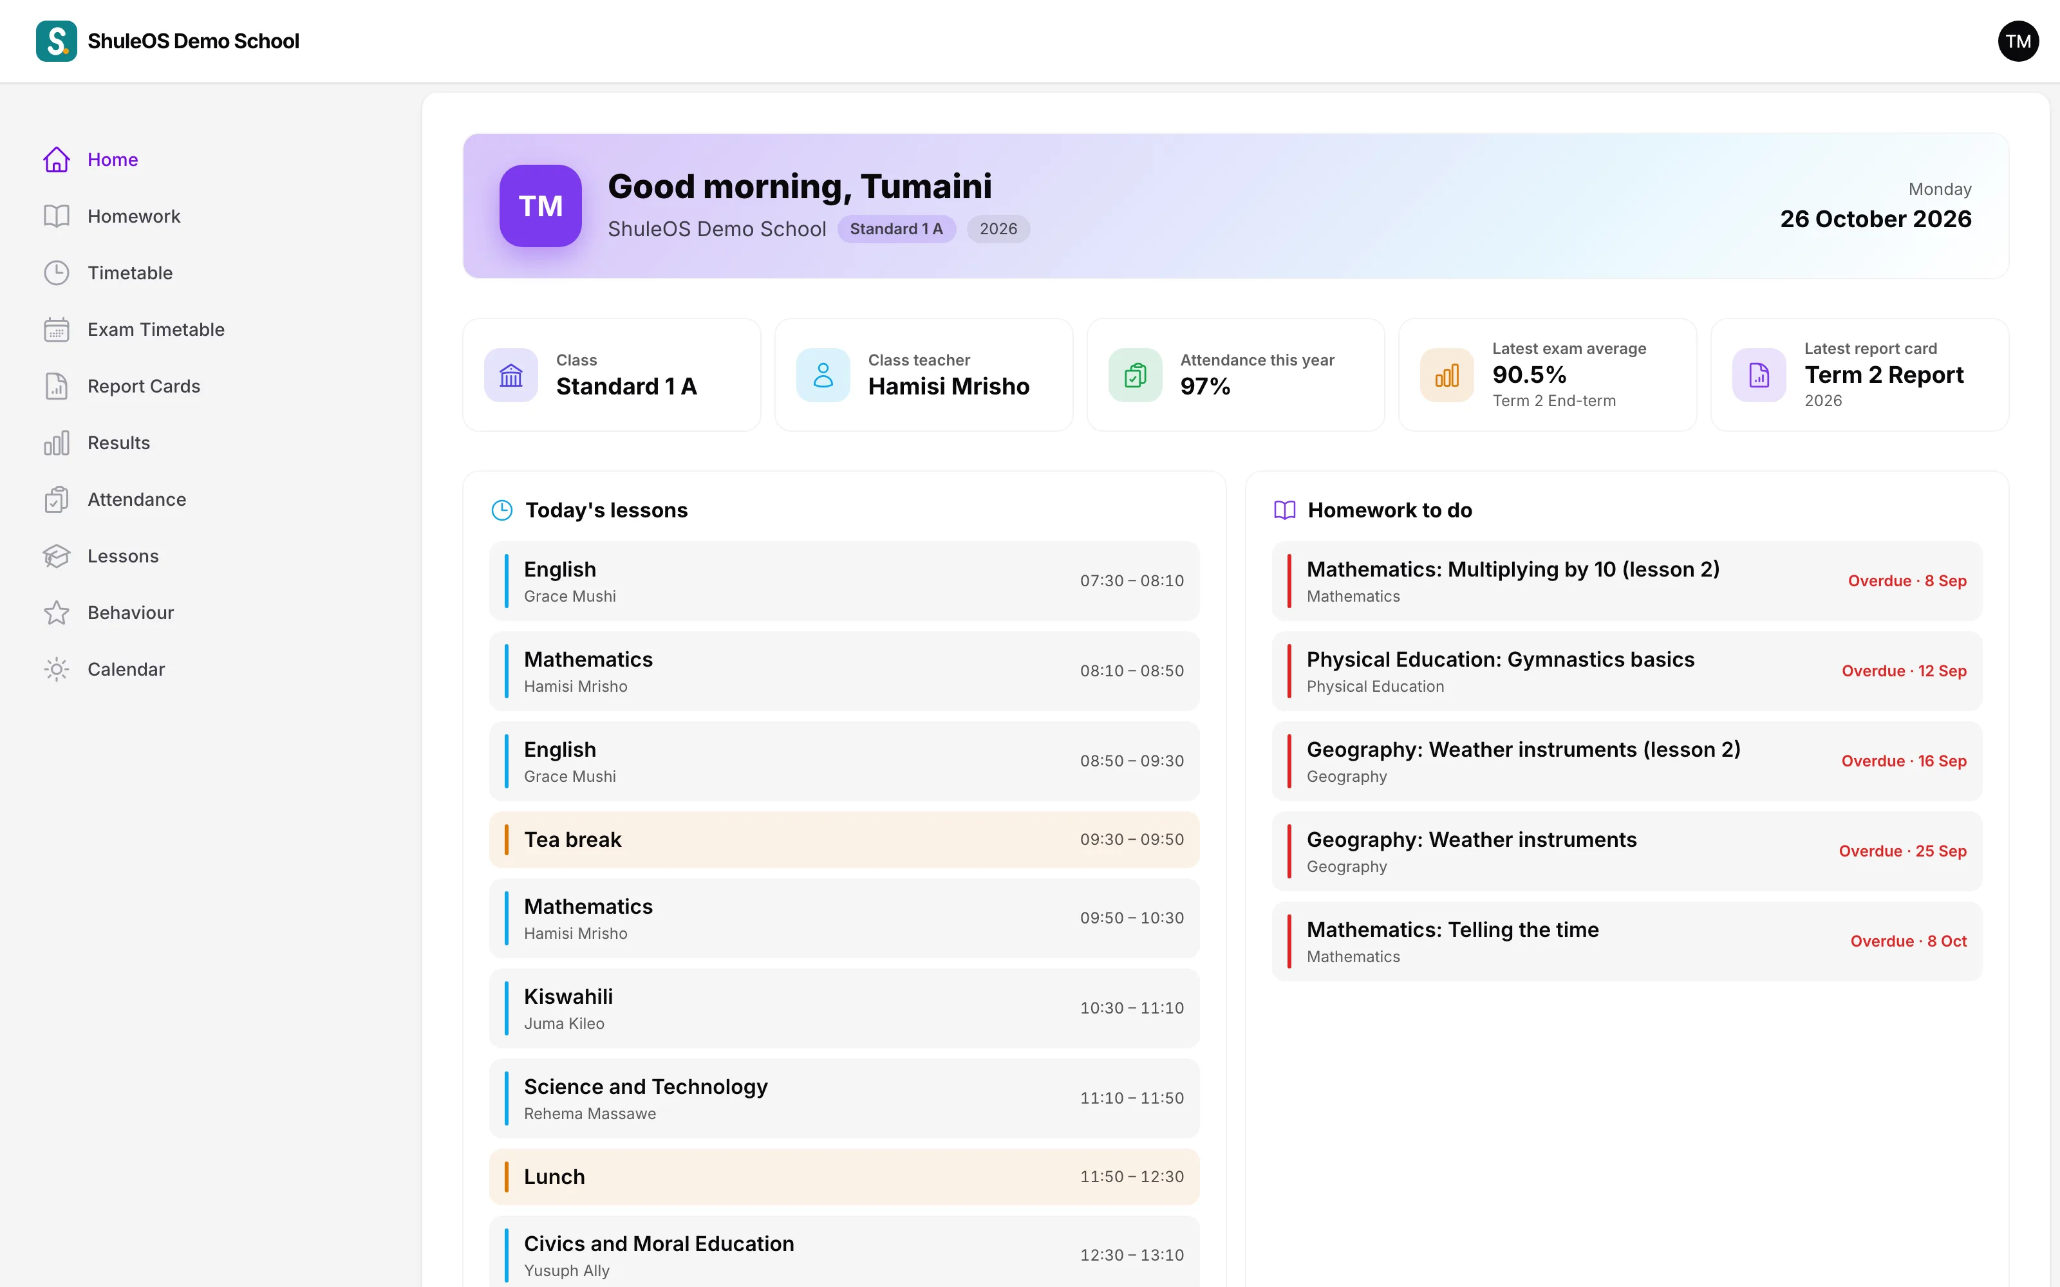Open Gymnastics basics homework item
This screenshot has width=2060, height=1287.
[x=1627, y=672]
